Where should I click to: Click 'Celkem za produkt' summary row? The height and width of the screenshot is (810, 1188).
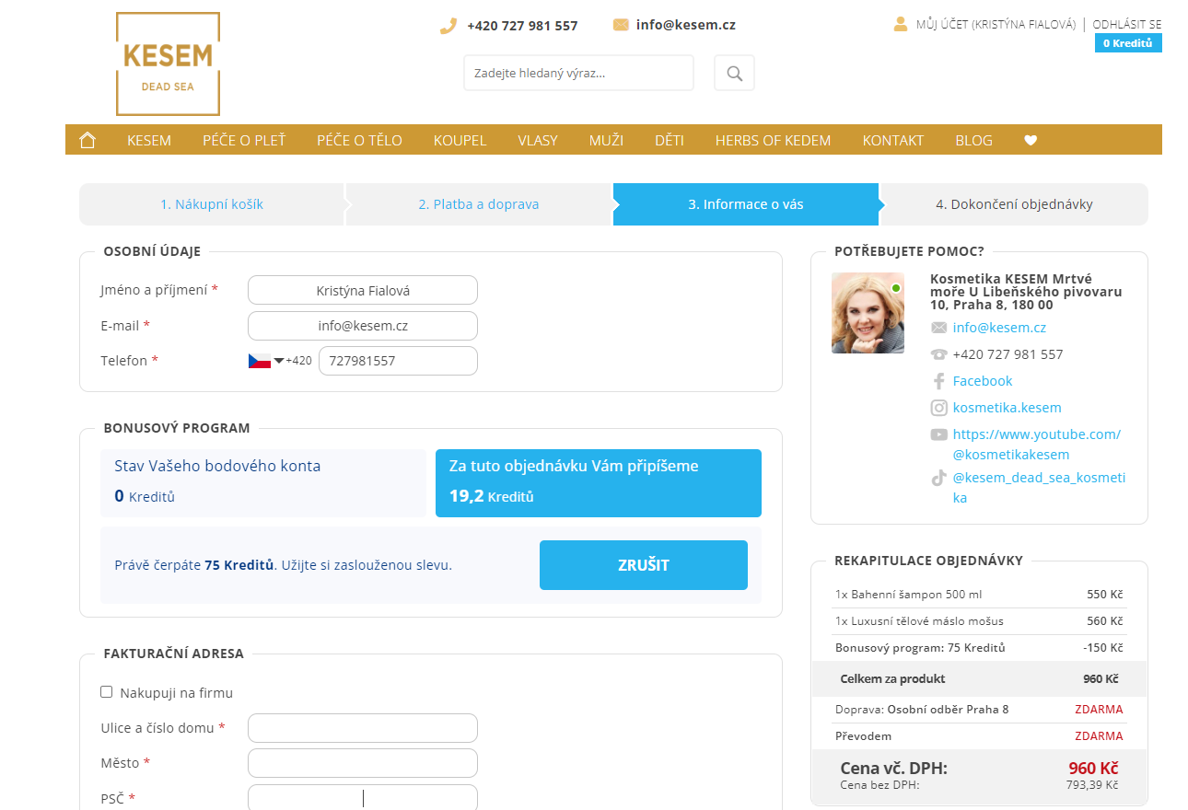click(979, 679)
